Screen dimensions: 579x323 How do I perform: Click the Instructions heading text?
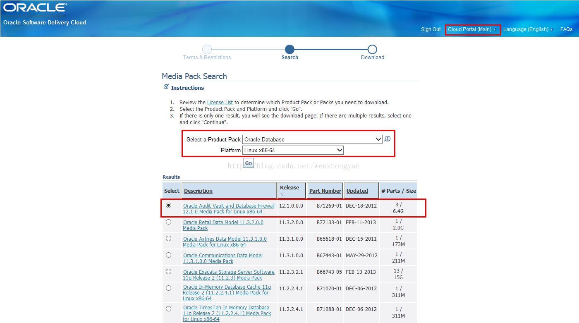[187, 88]
